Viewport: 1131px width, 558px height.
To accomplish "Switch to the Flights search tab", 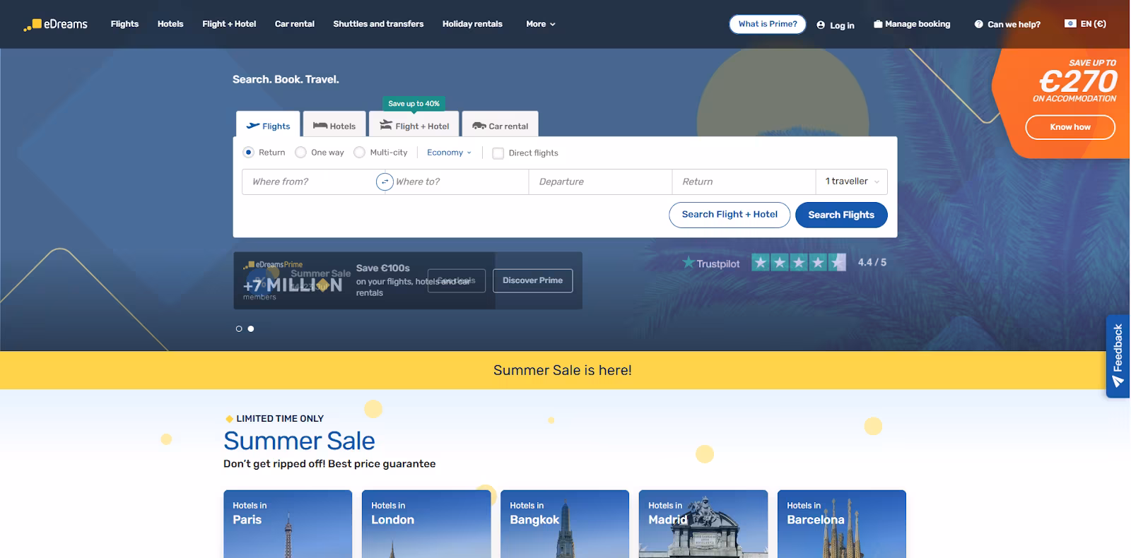I will click(268, 124).
